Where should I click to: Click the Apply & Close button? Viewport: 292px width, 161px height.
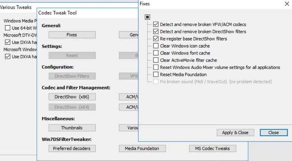point(235,133)
